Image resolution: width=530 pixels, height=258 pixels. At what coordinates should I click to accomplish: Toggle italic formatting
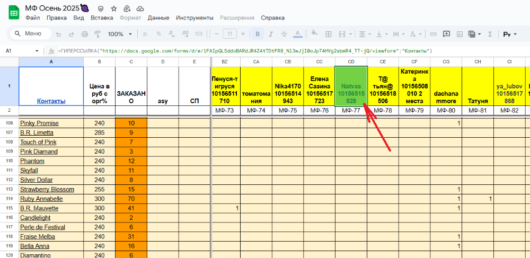point(271,34)
